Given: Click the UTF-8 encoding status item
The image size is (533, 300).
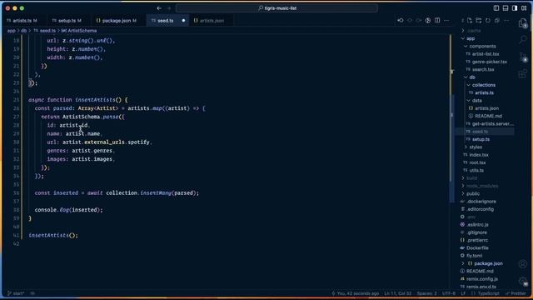Looking at the screenshot, I should tap(449, 293).
